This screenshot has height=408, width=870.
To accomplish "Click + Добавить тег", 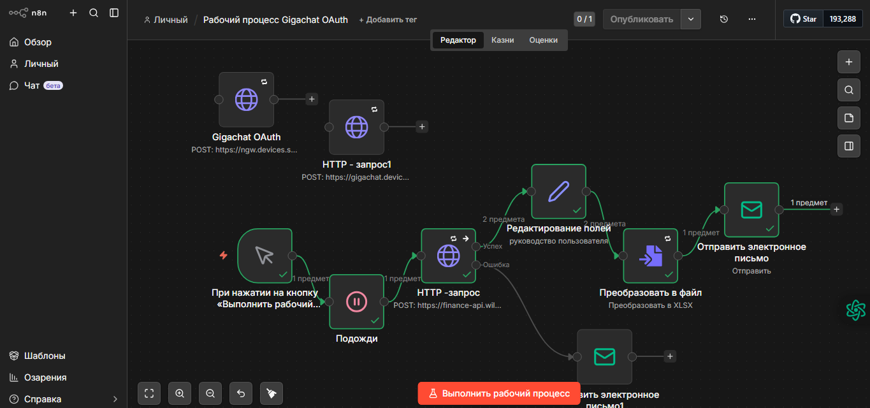I will pyautogui.click(x=388, y=20).
